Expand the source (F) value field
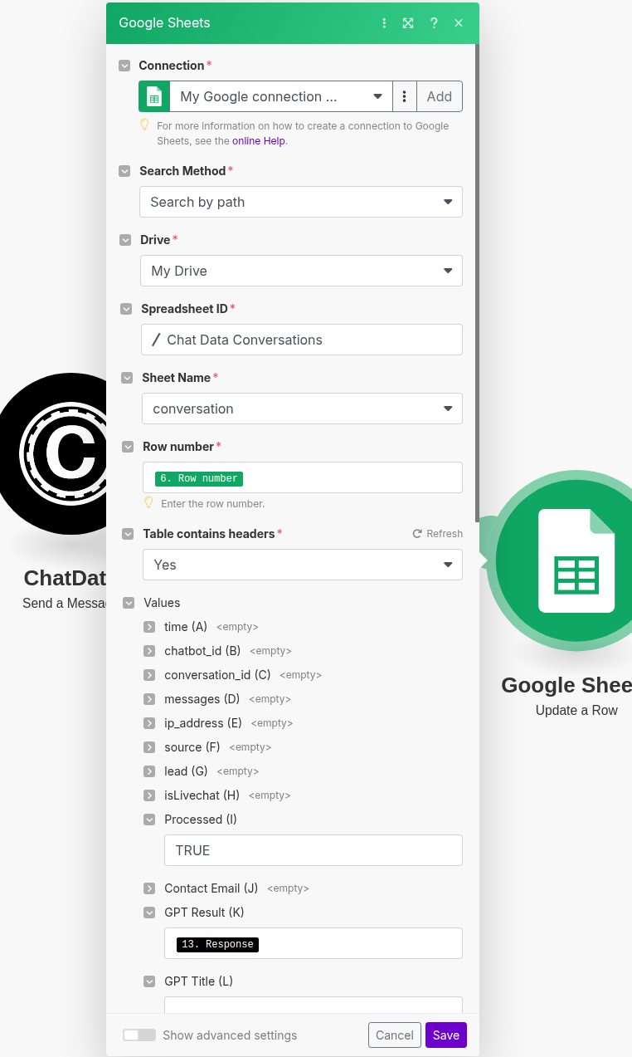The width and height of the screenshot is (632, 1057). tap(149, 747)
